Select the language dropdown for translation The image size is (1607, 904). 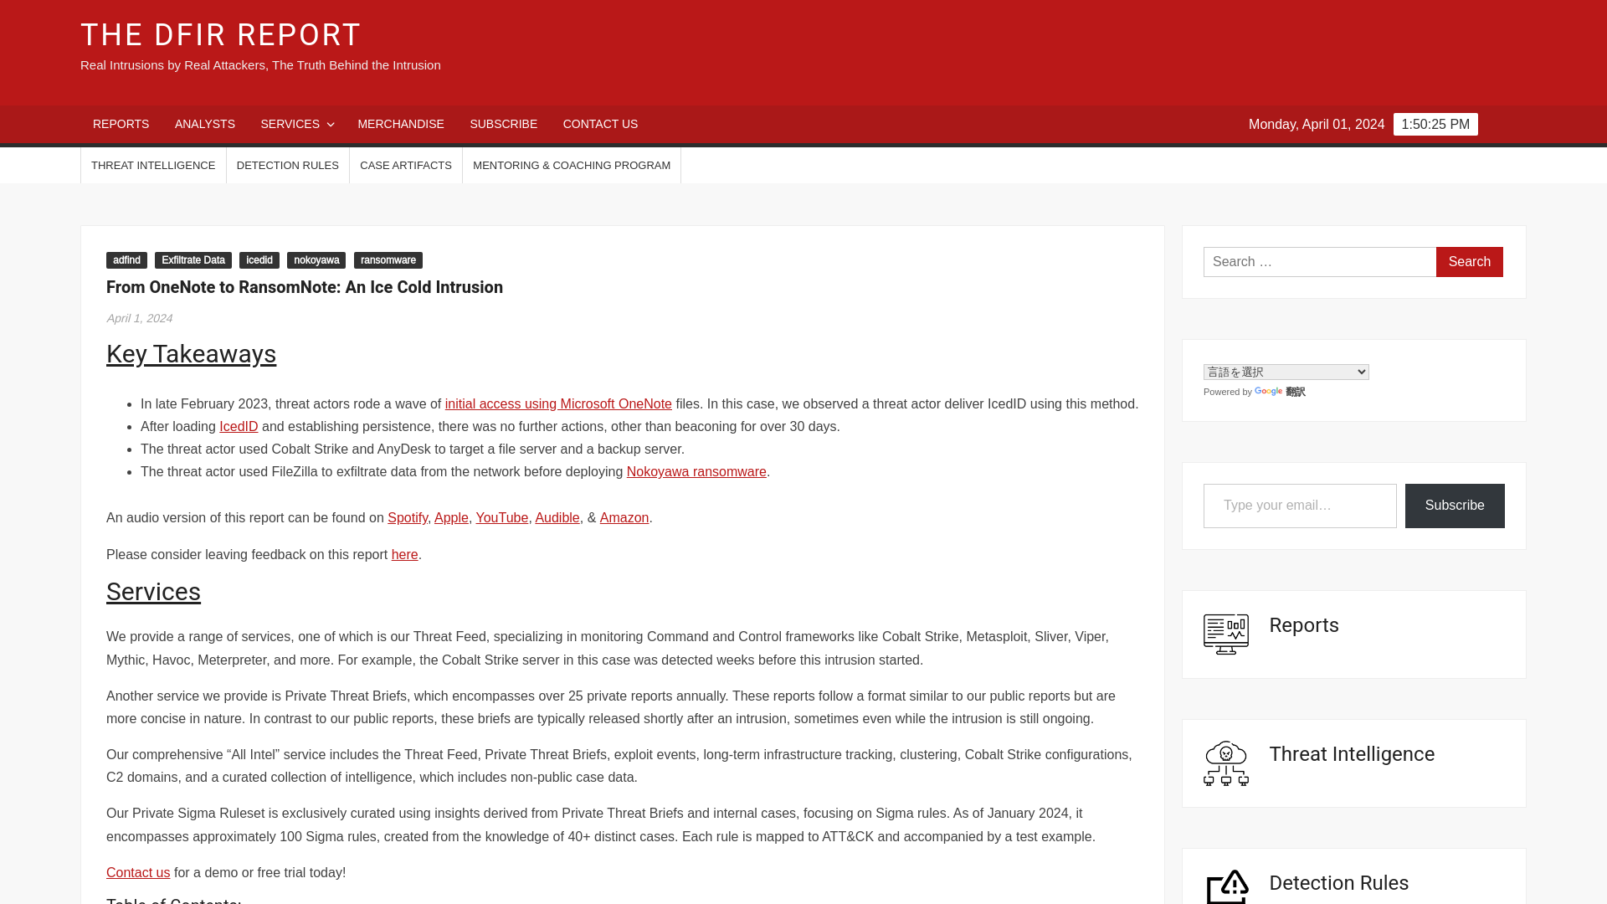coord(1286,372)
